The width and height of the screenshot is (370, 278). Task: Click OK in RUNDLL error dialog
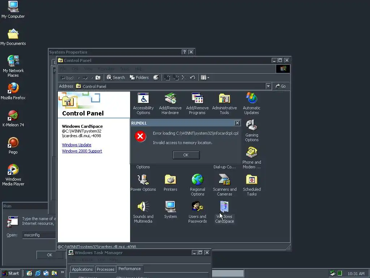click(x=186, y=155)
